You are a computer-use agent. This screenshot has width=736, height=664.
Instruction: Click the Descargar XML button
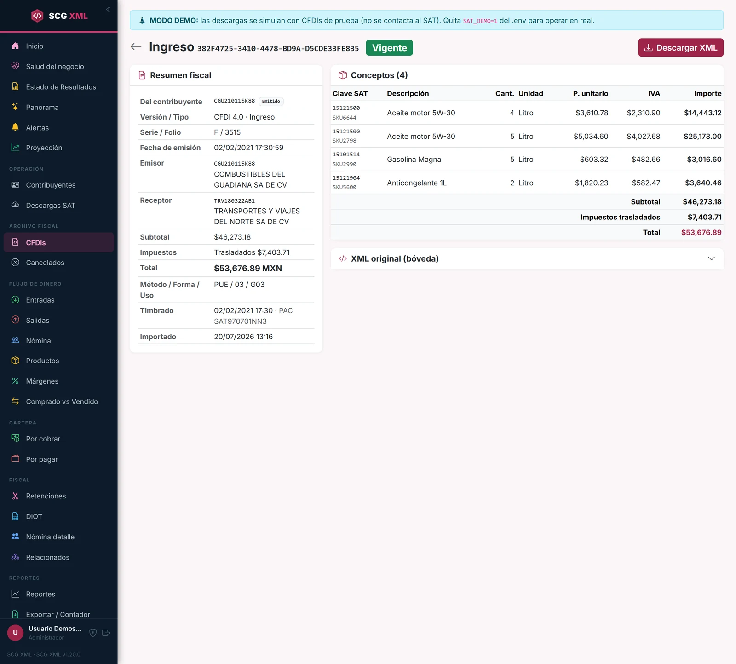pos(681,47)
